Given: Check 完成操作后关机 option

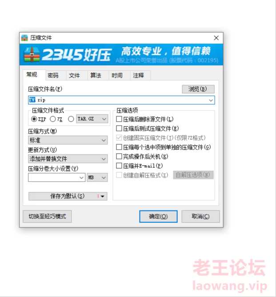Looking at the screenshot, I should [119, 156].
